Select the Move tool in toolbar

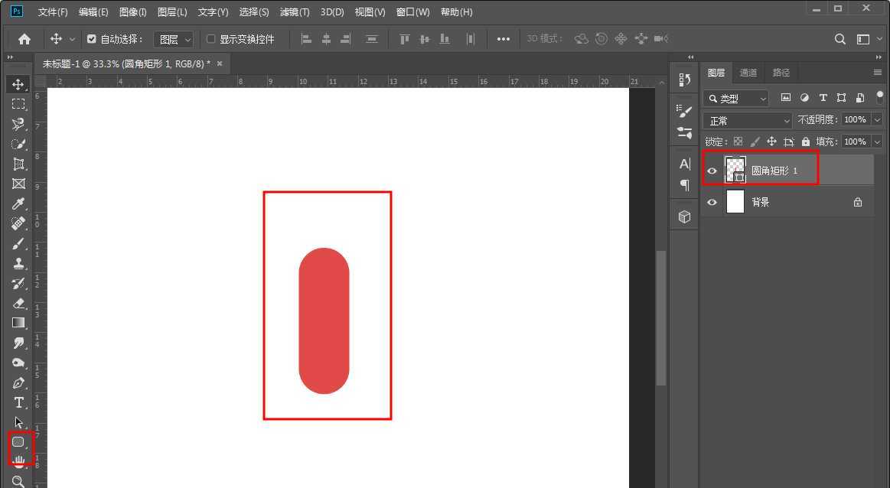[x=18, y=84]
